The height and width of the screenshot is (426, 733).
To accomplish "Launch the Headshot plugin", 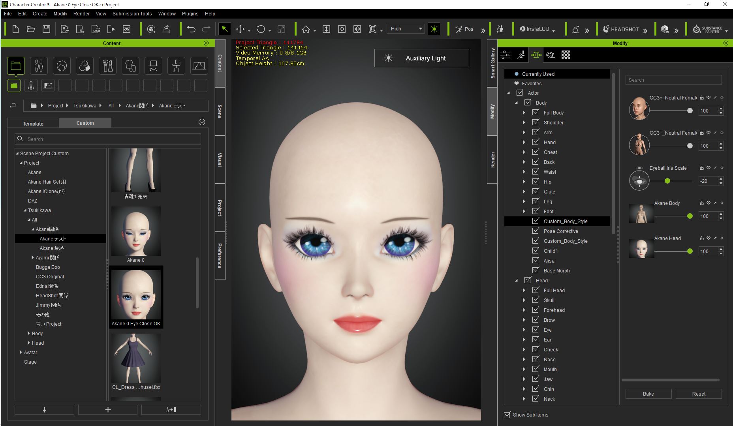I will tap(621, 29).
